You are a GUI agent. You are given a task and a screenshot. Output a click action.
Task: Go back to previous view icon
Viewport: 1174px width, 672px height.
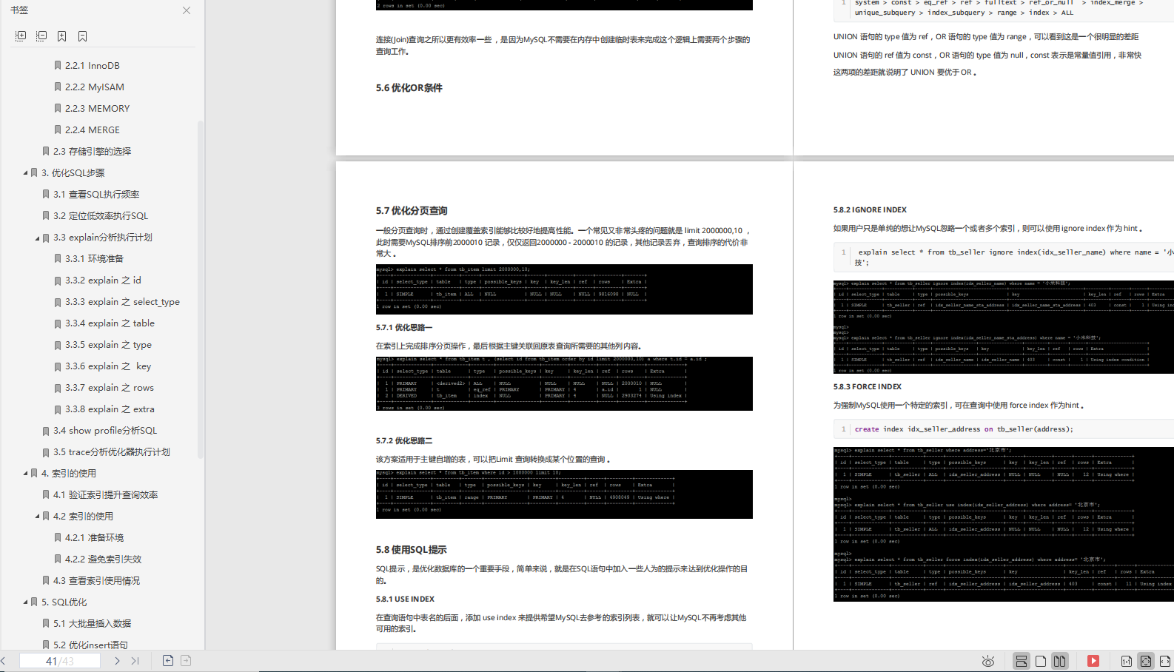(168, 661)
